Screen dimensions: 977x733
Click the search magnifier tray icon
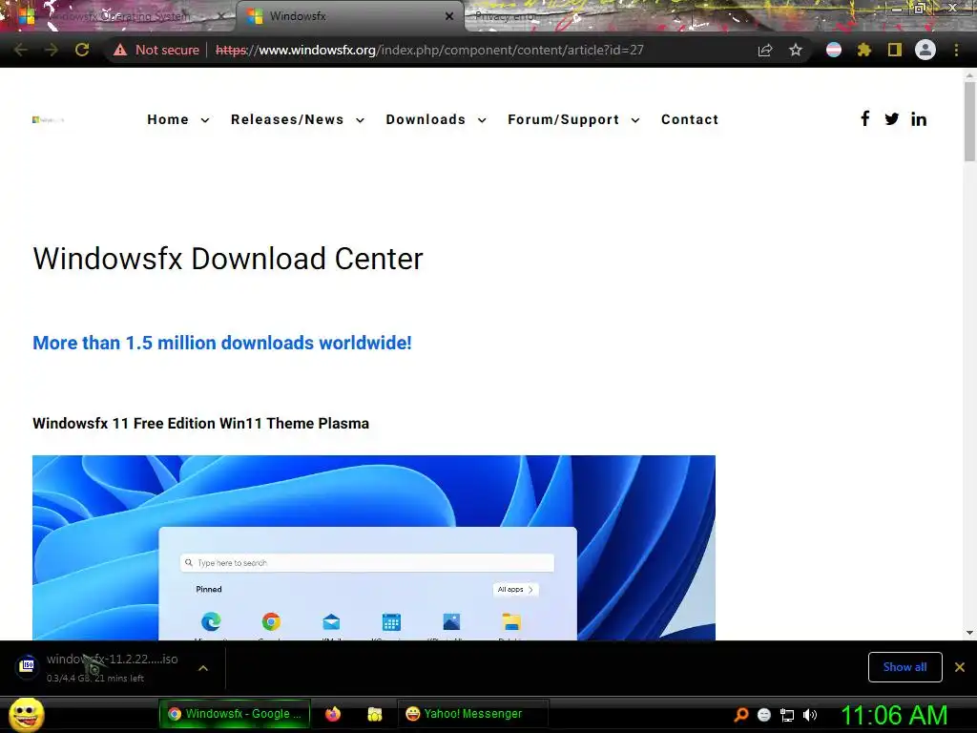pyautogui.click(x=740, y=715)
